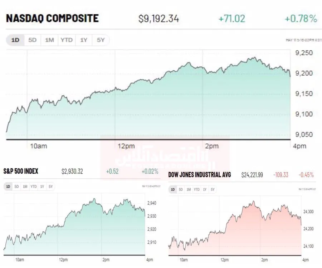View S&P 500 5Y history
Image resolution: width=322 pixels, height=268 pixels.
50,187
